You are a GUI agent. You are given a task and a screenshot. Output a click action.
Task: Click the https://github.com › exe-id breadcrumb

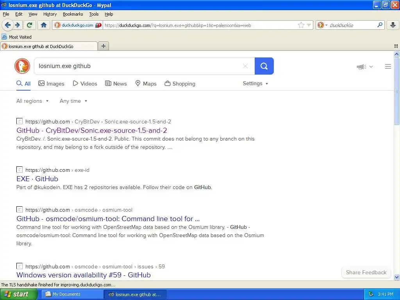tap(57, 170)
